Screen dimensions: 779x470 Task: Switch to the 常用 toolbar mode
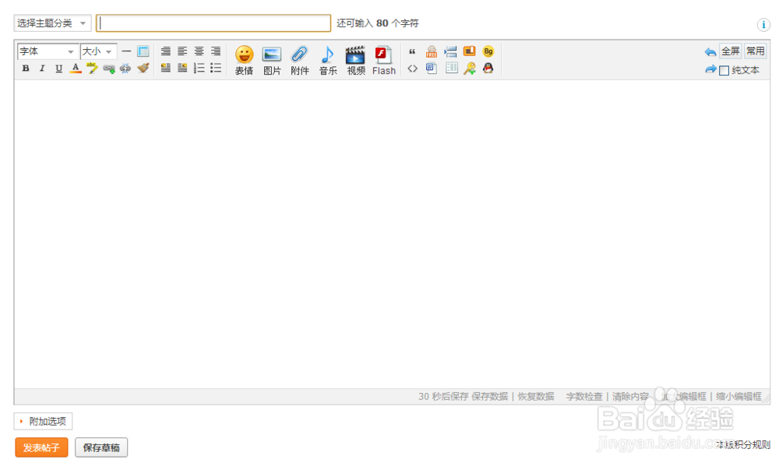pyautogui.click(x=755, y=51)
